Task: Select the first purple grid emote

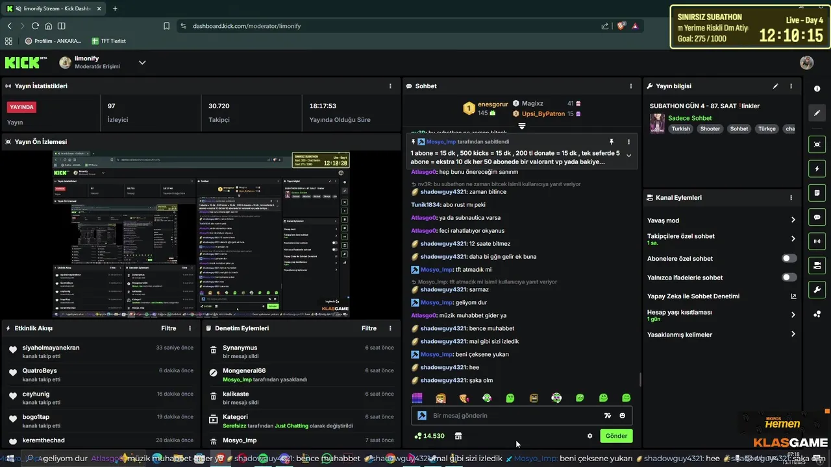Action: 417,398
